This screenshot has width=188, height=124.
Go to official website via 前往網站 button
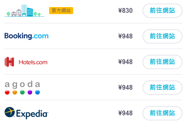click(x=162, y=11)
